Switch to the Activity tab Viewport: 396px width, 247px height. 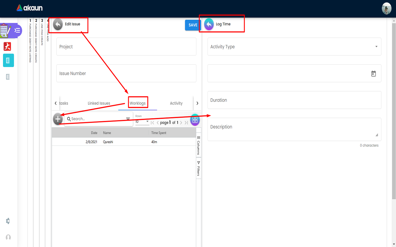(176, 103)
